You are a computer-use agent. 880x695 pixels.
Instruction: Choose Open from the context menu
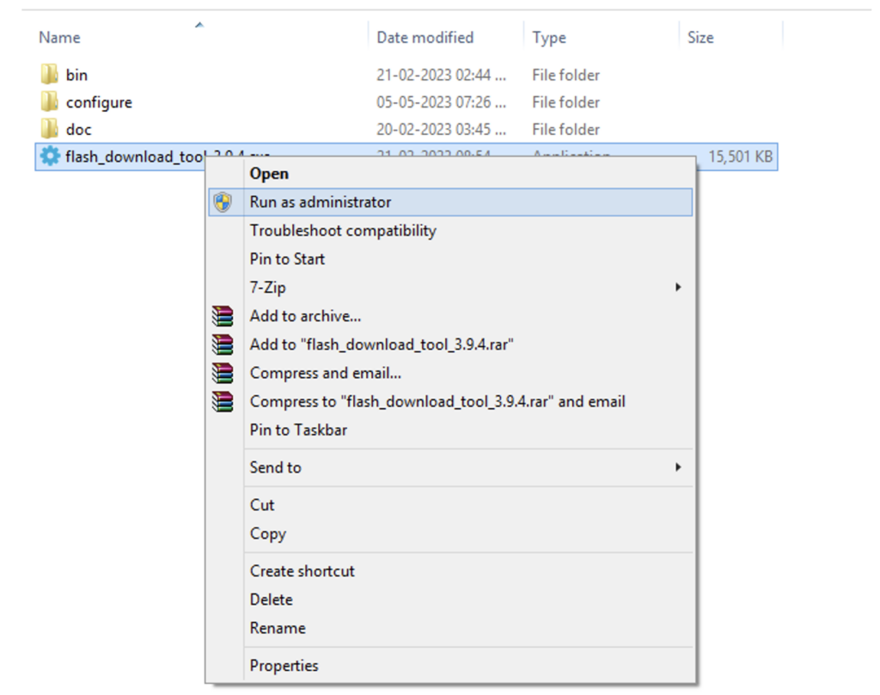pyautogui.click(x=269, y=174)
